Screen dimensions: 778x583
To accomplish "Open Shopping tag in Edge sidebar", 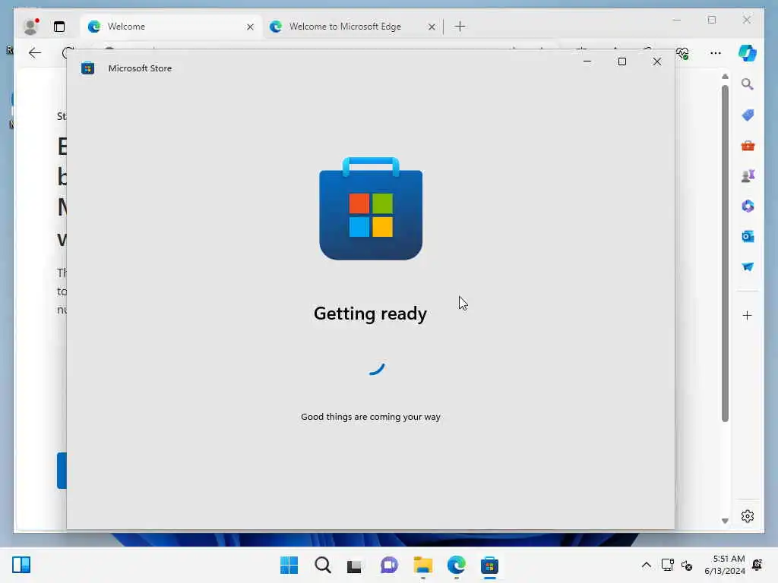I will [748, 115].
